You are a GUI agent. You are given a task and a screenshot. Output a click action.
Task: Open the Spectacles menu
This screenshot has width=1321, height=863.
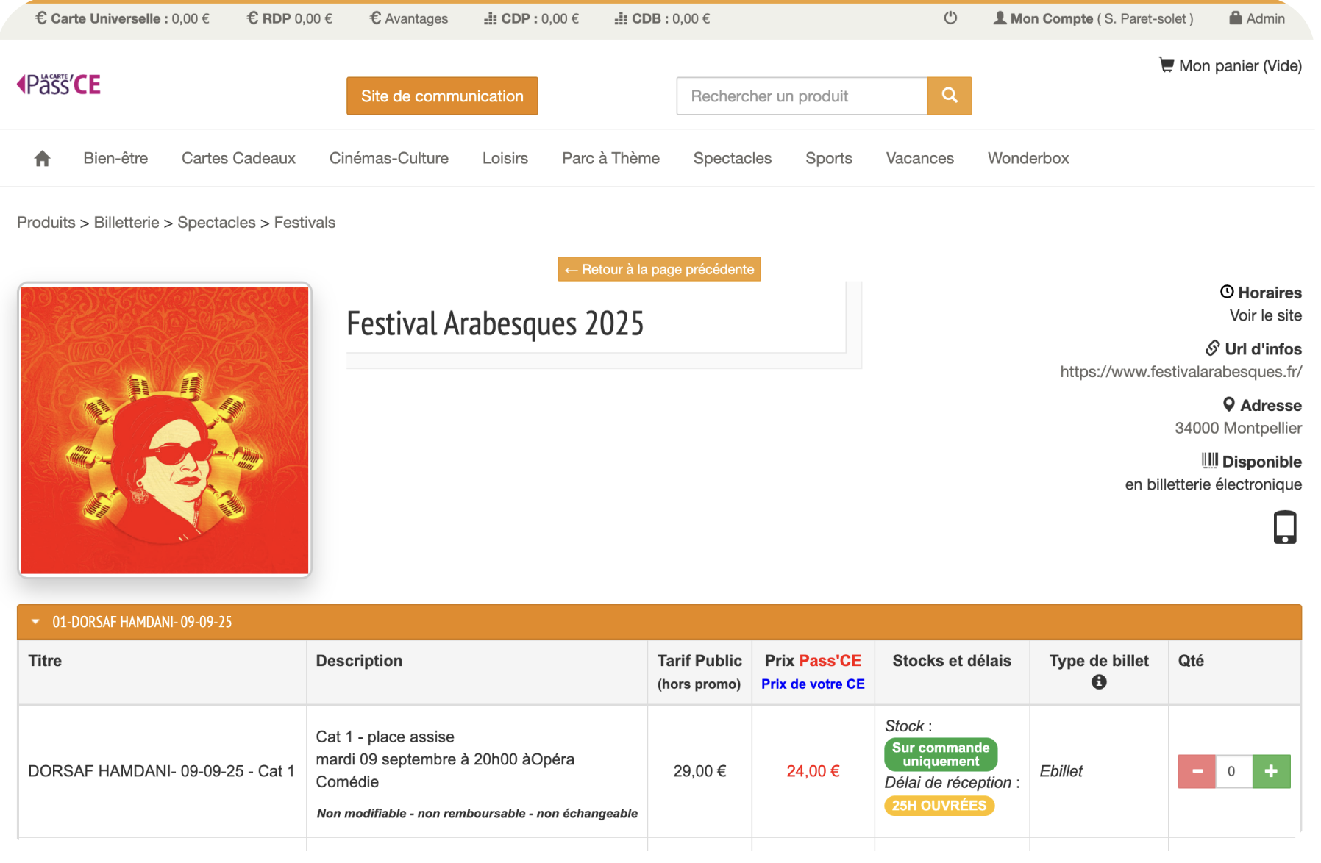click(x=733, y=158)
